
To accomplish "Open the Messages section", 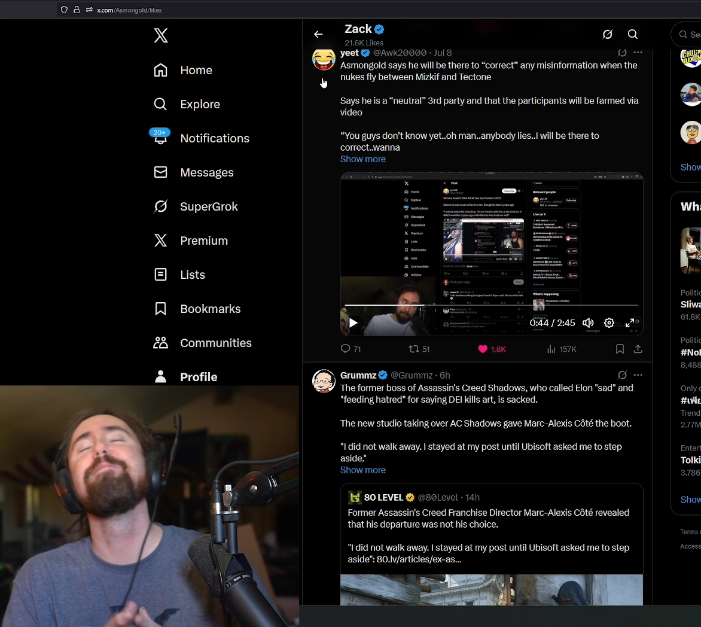I will [x=194, y=172].
